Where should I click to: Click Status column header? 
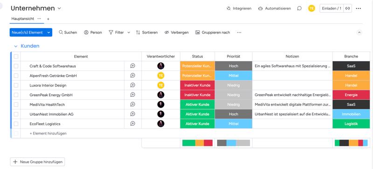pos(197,56)
